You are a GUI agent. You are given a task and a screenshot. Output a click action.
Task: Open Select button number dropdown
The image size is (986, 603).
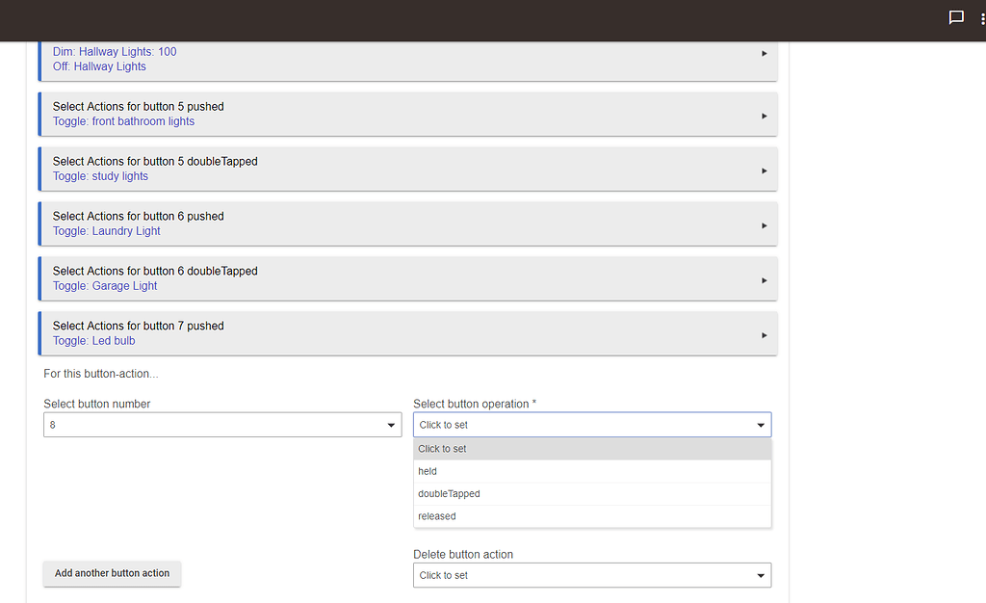tap(222, 425)
